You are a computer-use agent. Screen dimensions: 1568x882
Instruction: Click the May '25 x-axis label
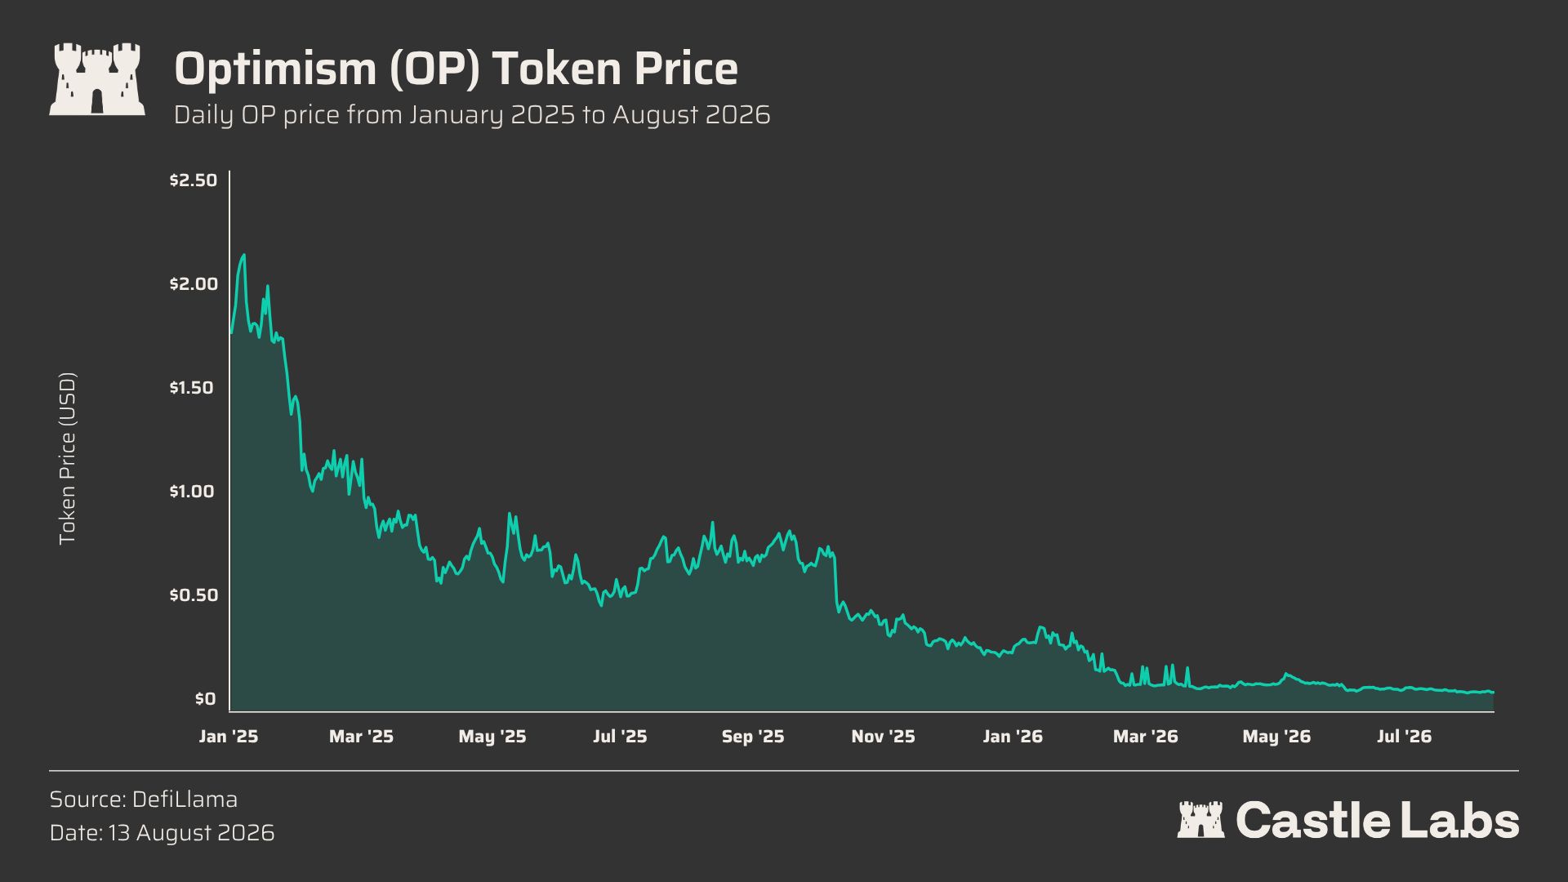click(492, 737)
